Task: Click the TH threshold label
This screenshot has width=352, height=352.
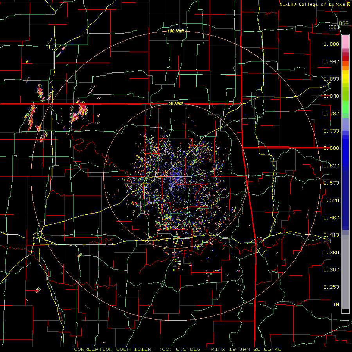Action: [336, 305]
